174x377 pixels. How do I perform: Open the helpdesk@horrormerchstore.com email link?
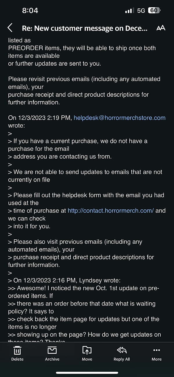pyautogui.click(x=119, y=118)
